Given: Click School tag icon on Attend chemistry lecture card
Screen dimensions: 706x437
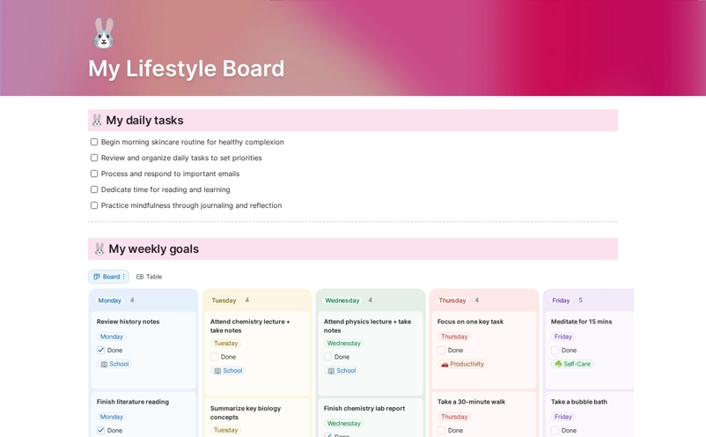Looking at the screenshot, I should point(217,371).
